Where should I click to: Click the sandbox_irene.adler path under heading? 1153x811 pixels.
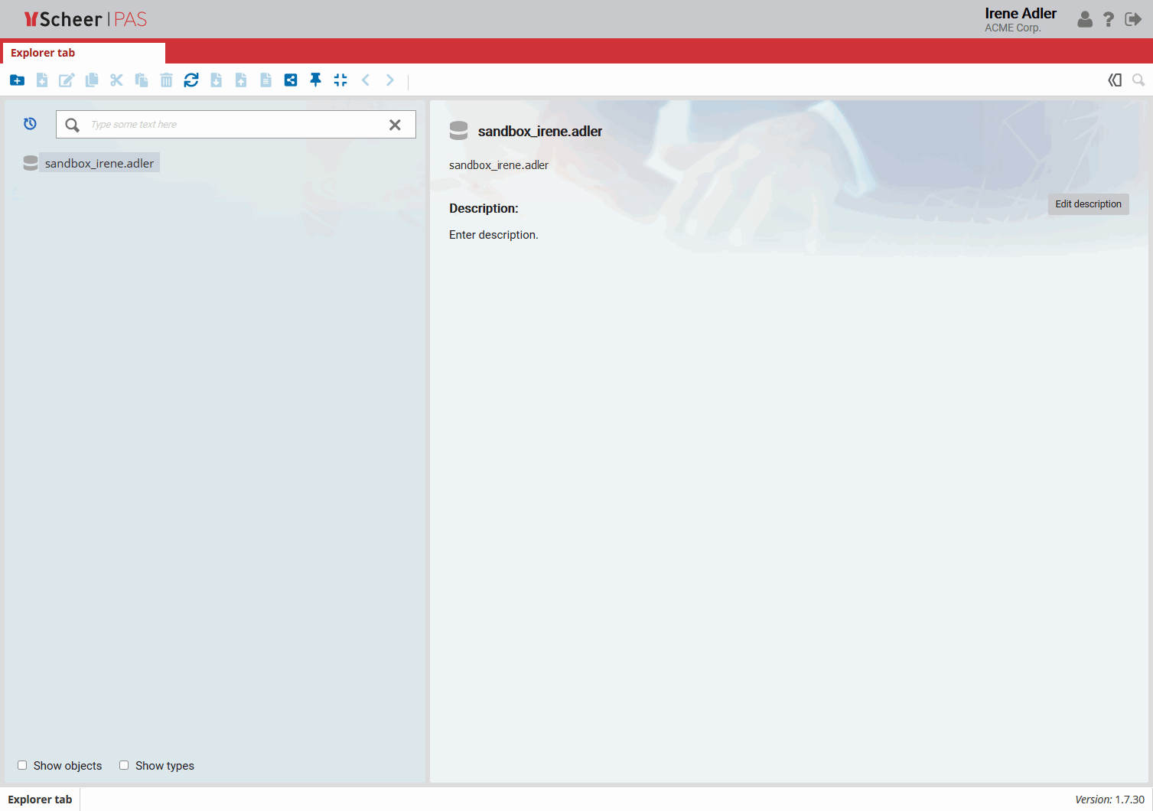[499, 165]
